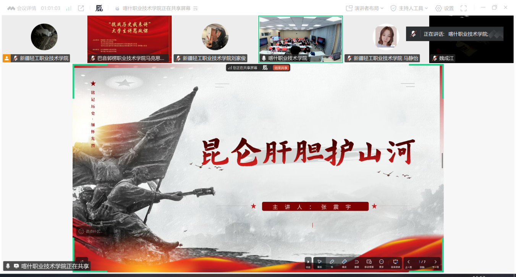Open 移动授课 (mobile teaching) tool
Screen dimensions: 516x277
[369, 262]
